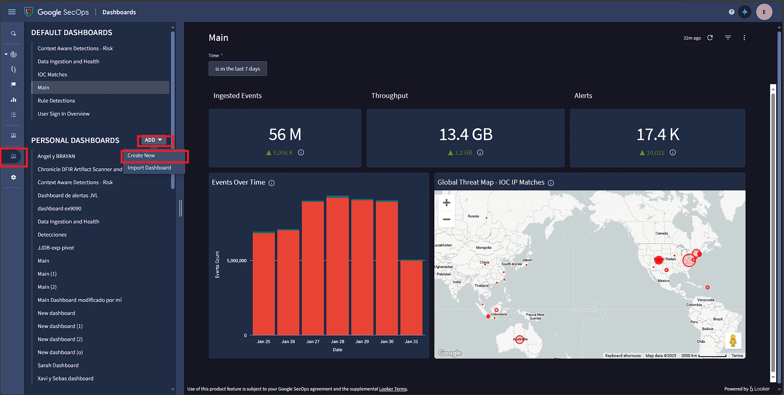Open dashboard ex9090
784x395 pixels.
59,208
